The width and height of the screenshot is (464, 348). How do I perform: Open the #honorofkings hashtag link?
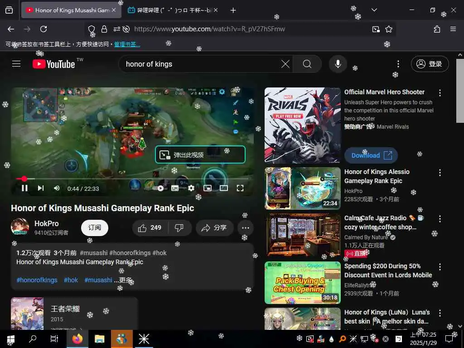pyautogui.click(x=37, y=280)
